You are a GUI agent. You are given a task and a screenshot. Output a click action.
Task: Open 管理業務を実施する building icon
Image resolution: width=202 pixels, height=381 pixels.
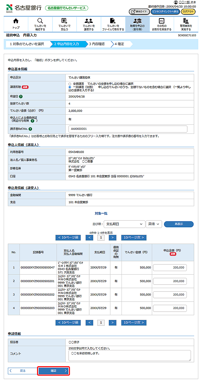coord(186,21)
